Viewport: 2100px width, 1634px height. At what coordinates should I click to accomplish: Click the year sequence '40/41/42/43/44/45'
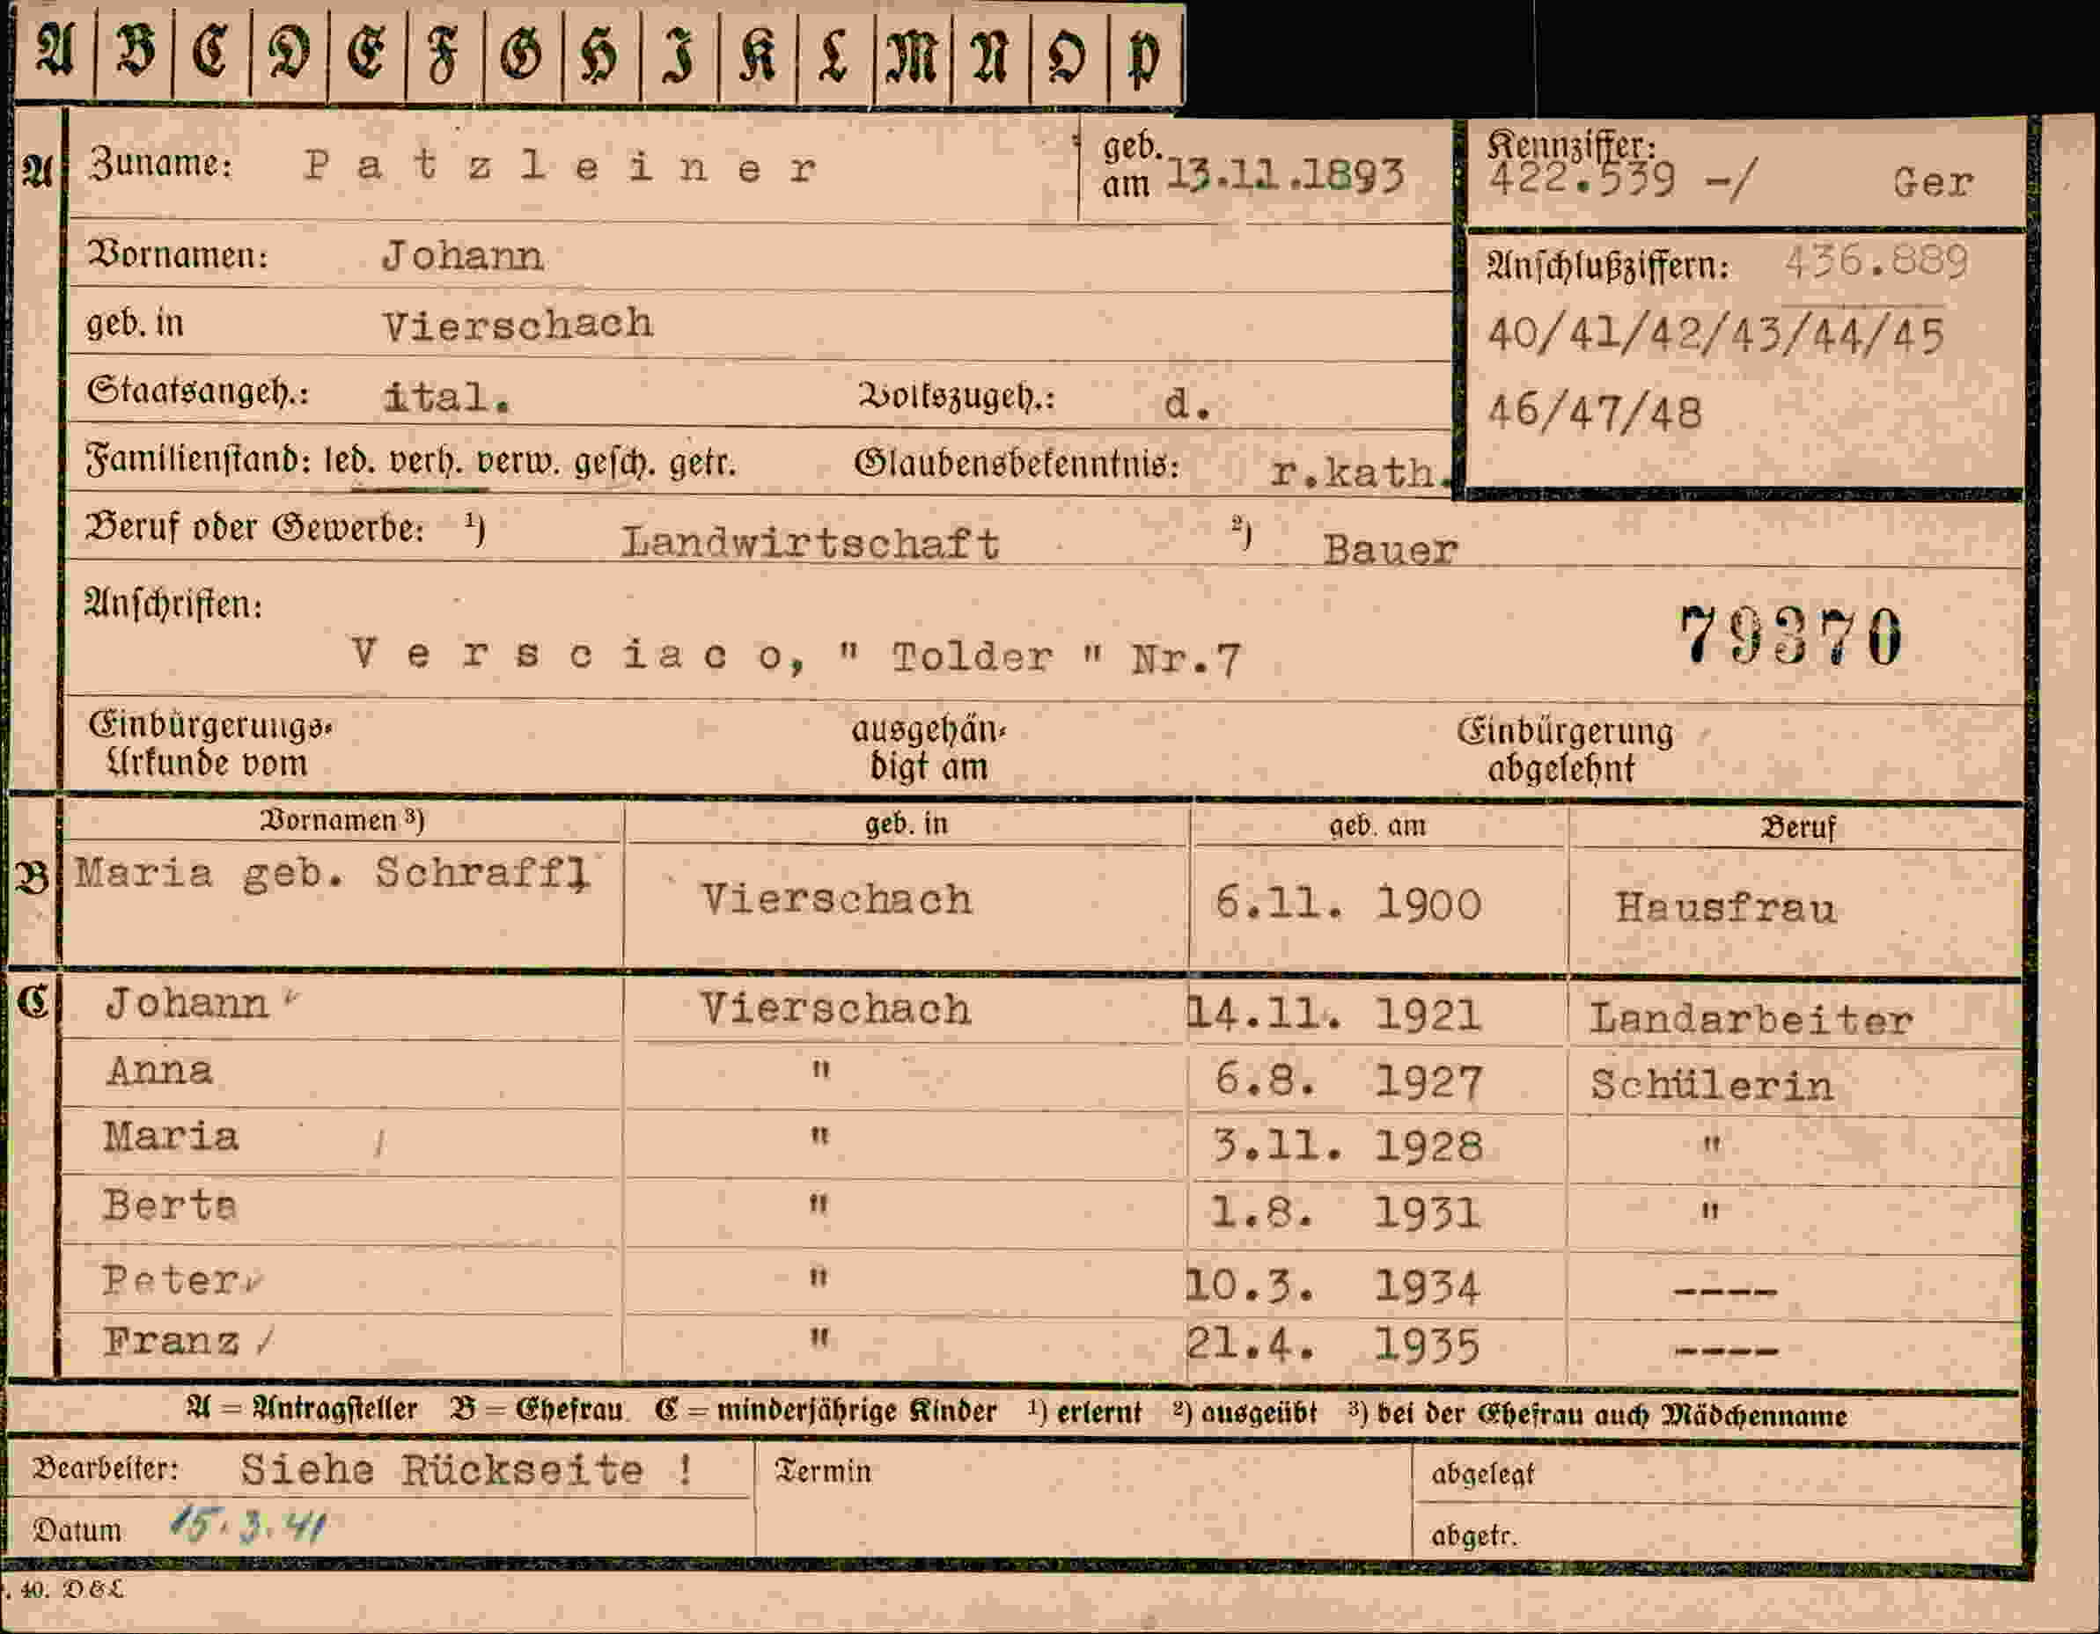(x=1716, y=335)
